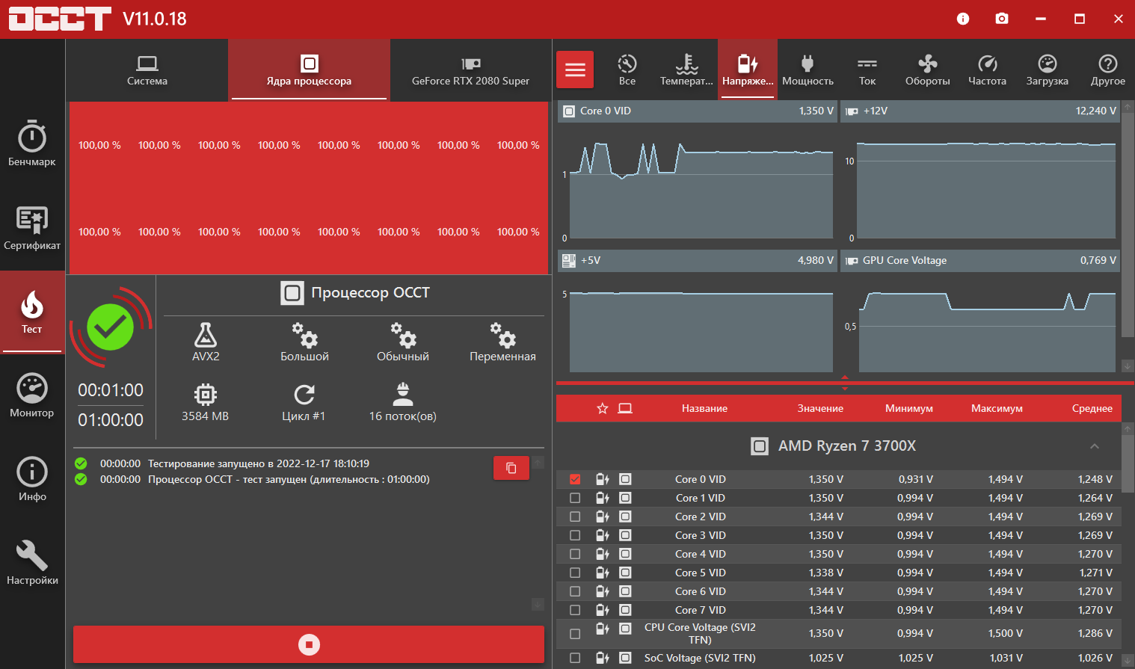Viewport: 1135px width, 669px height.
Task: Open the Монитор gauge section
Action: tap(32, 395)
